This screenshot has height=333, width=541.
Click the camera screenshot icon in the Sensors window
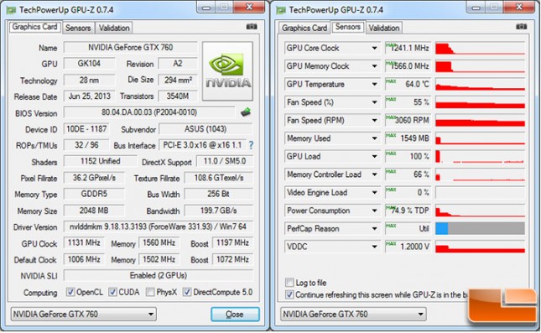coord(522,27)
